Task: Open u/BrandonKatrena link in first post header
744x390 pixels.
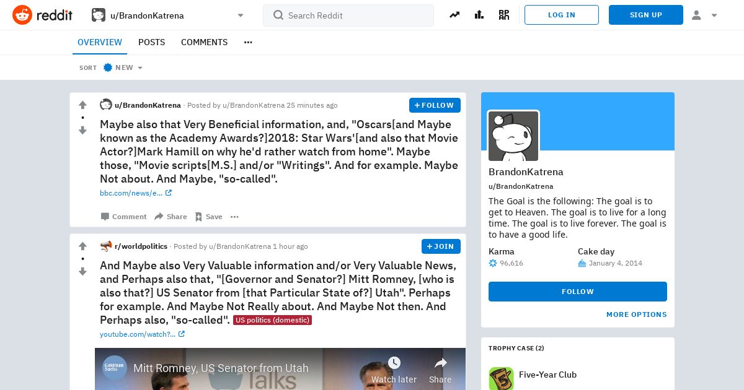Action: click(x=148, y=105)
